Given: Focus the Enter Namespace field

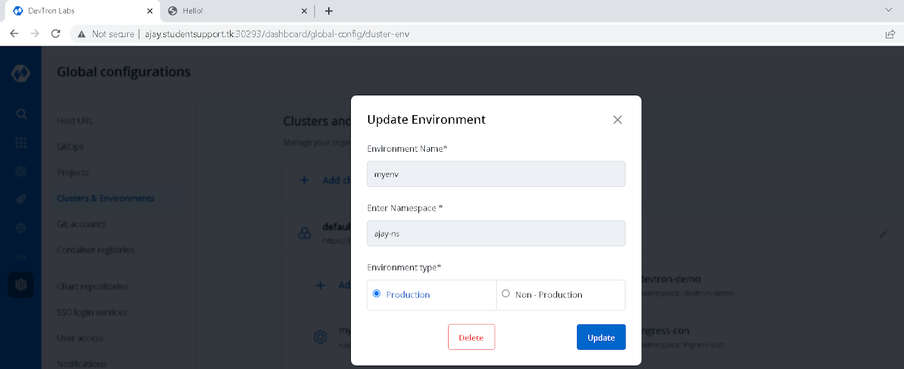Looking at the screenshot, I should pyautogui.click(x=496, y=233).
